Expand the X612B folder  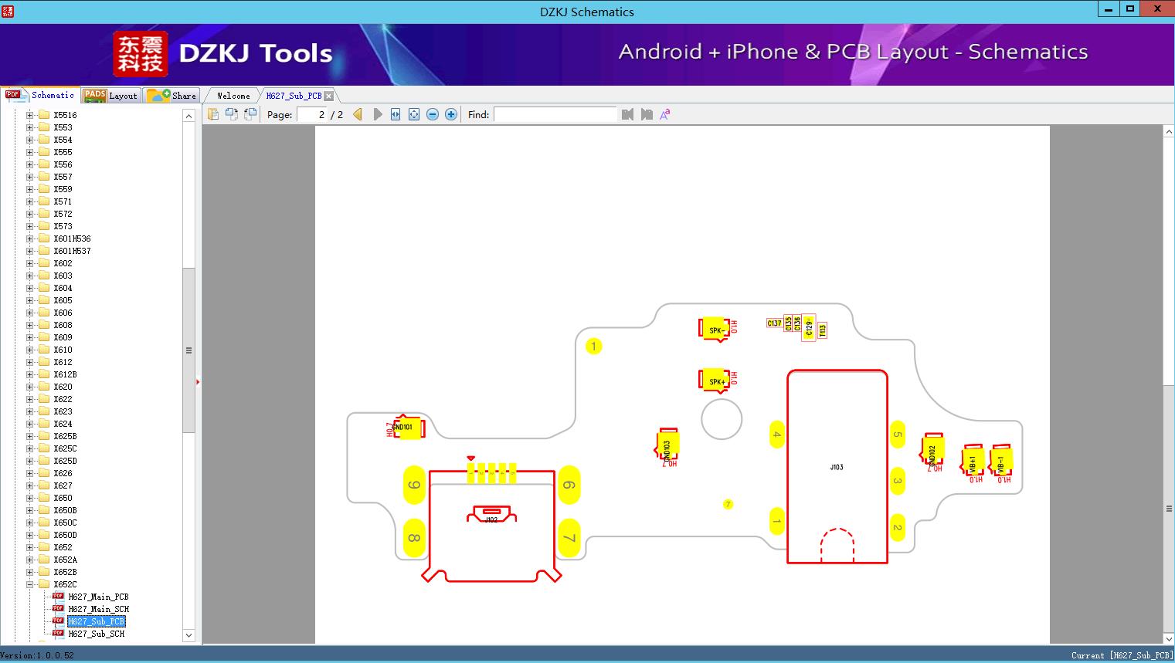(30, 374)
